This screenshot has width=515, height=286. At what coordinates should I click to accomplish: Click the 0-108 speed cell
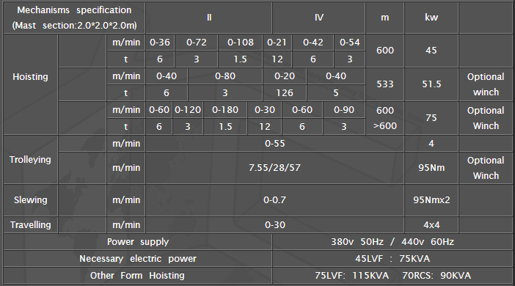241,43
